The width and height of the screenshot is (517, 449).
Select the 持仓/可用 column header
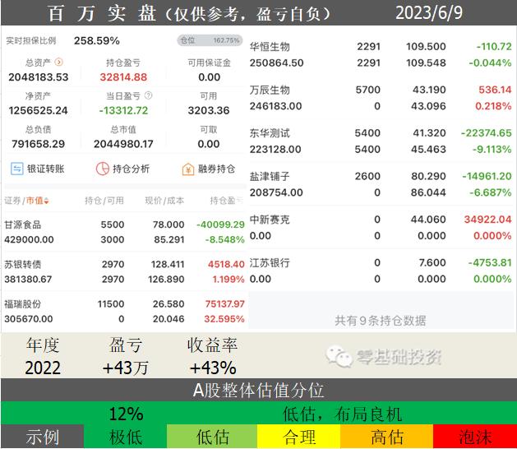pos(104,201)
